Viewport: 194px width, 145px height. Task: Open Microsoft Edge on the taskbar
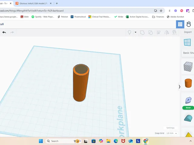(116, 141)
